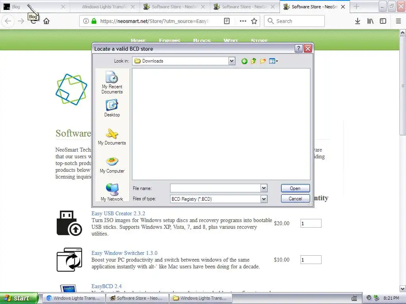
Task: Close the Windows Lights Transf tab
Action: coord(133,7)
